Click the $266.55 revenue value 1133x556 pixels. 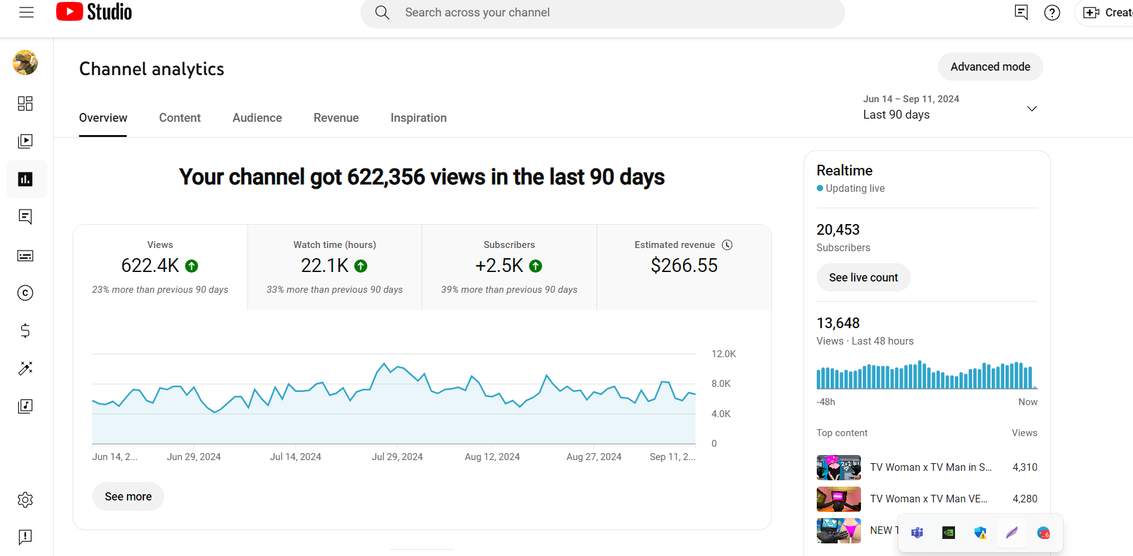tap(684, 266)
